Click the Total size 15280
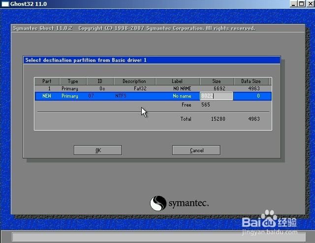This screenshot has width=315, height=243. tap(218, 119)
